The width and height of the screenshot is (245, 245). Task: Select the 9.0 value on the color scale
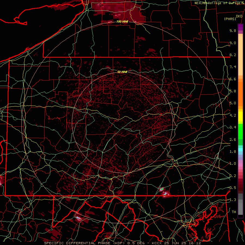pos(233,43)
